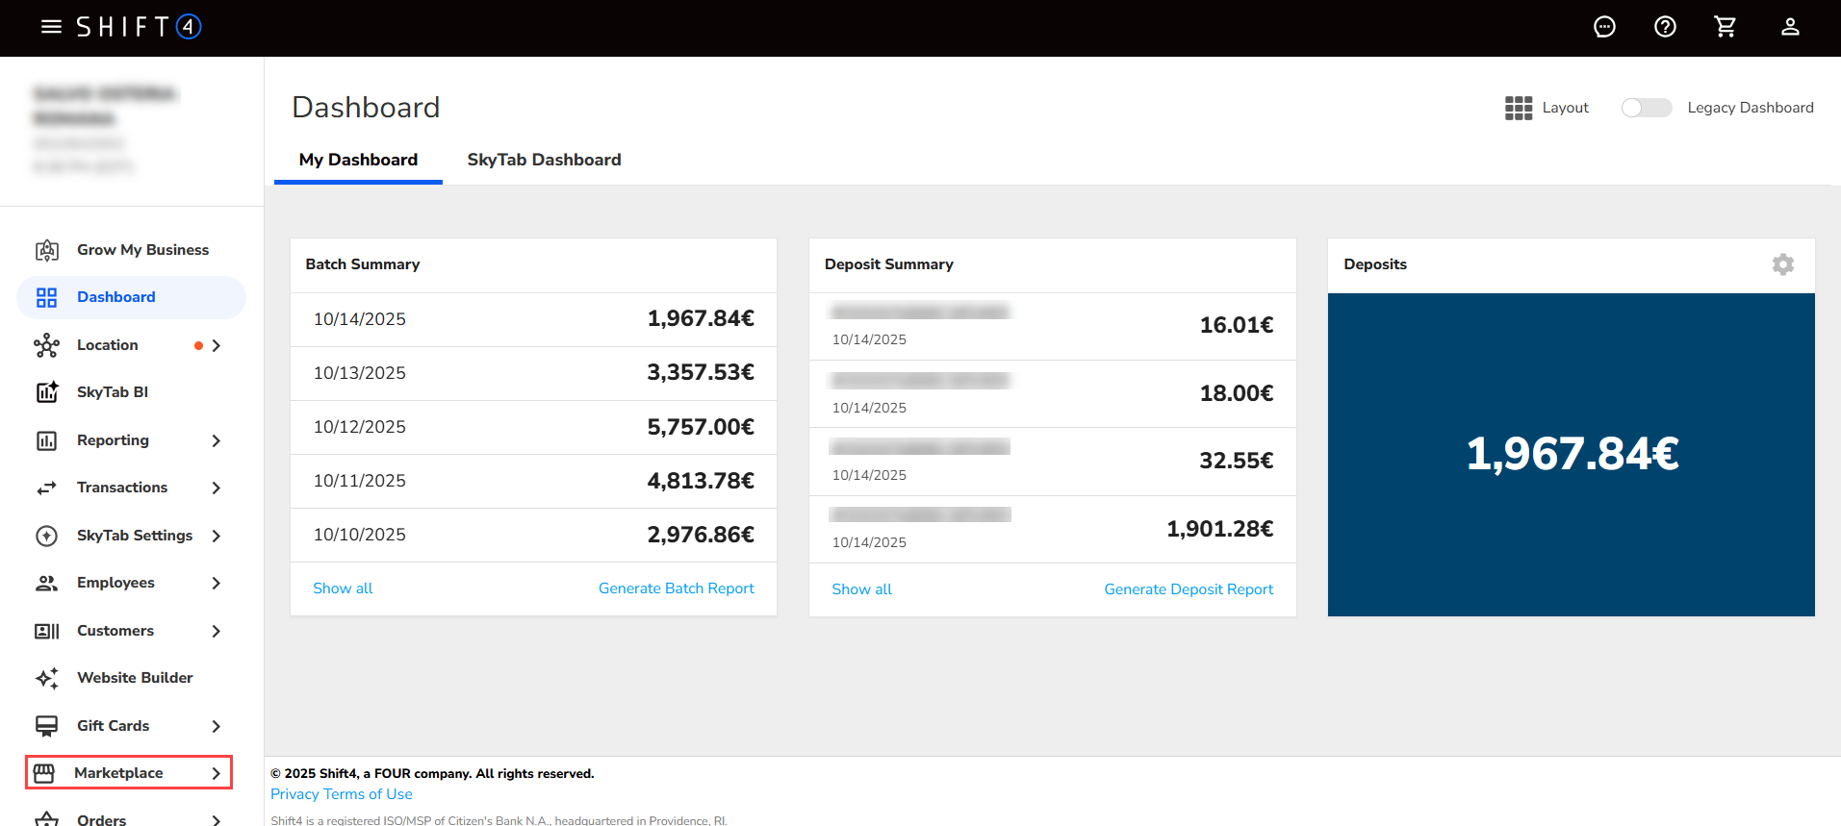Open Website Builder in the sidebar
Image resolution: width=1841 pixels, height=826 pixels.
(x=135, y=678)
